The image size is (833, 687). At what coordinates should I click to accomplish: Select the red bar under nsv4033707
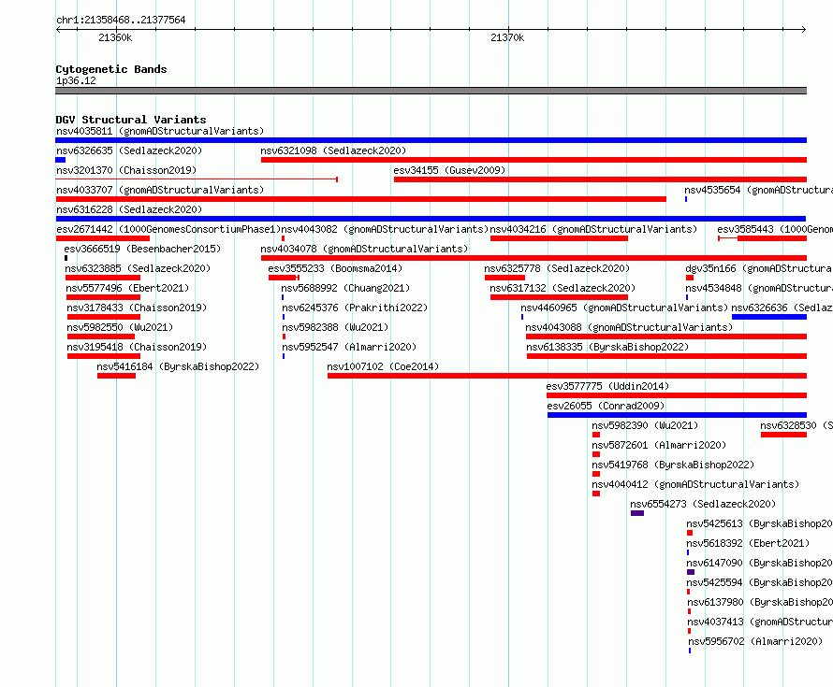[x=360, y=199]
